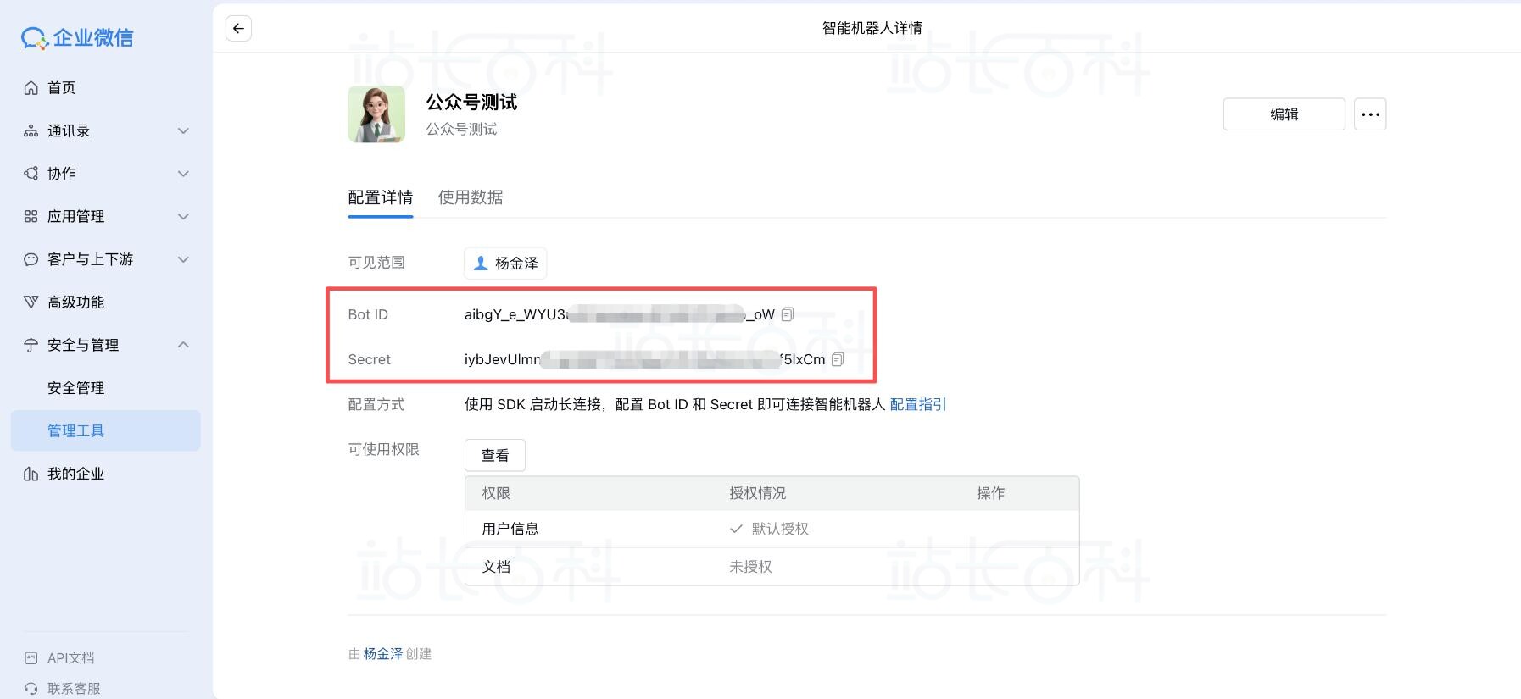Click the 客户与上下游 chat icon

pos(31,259)
